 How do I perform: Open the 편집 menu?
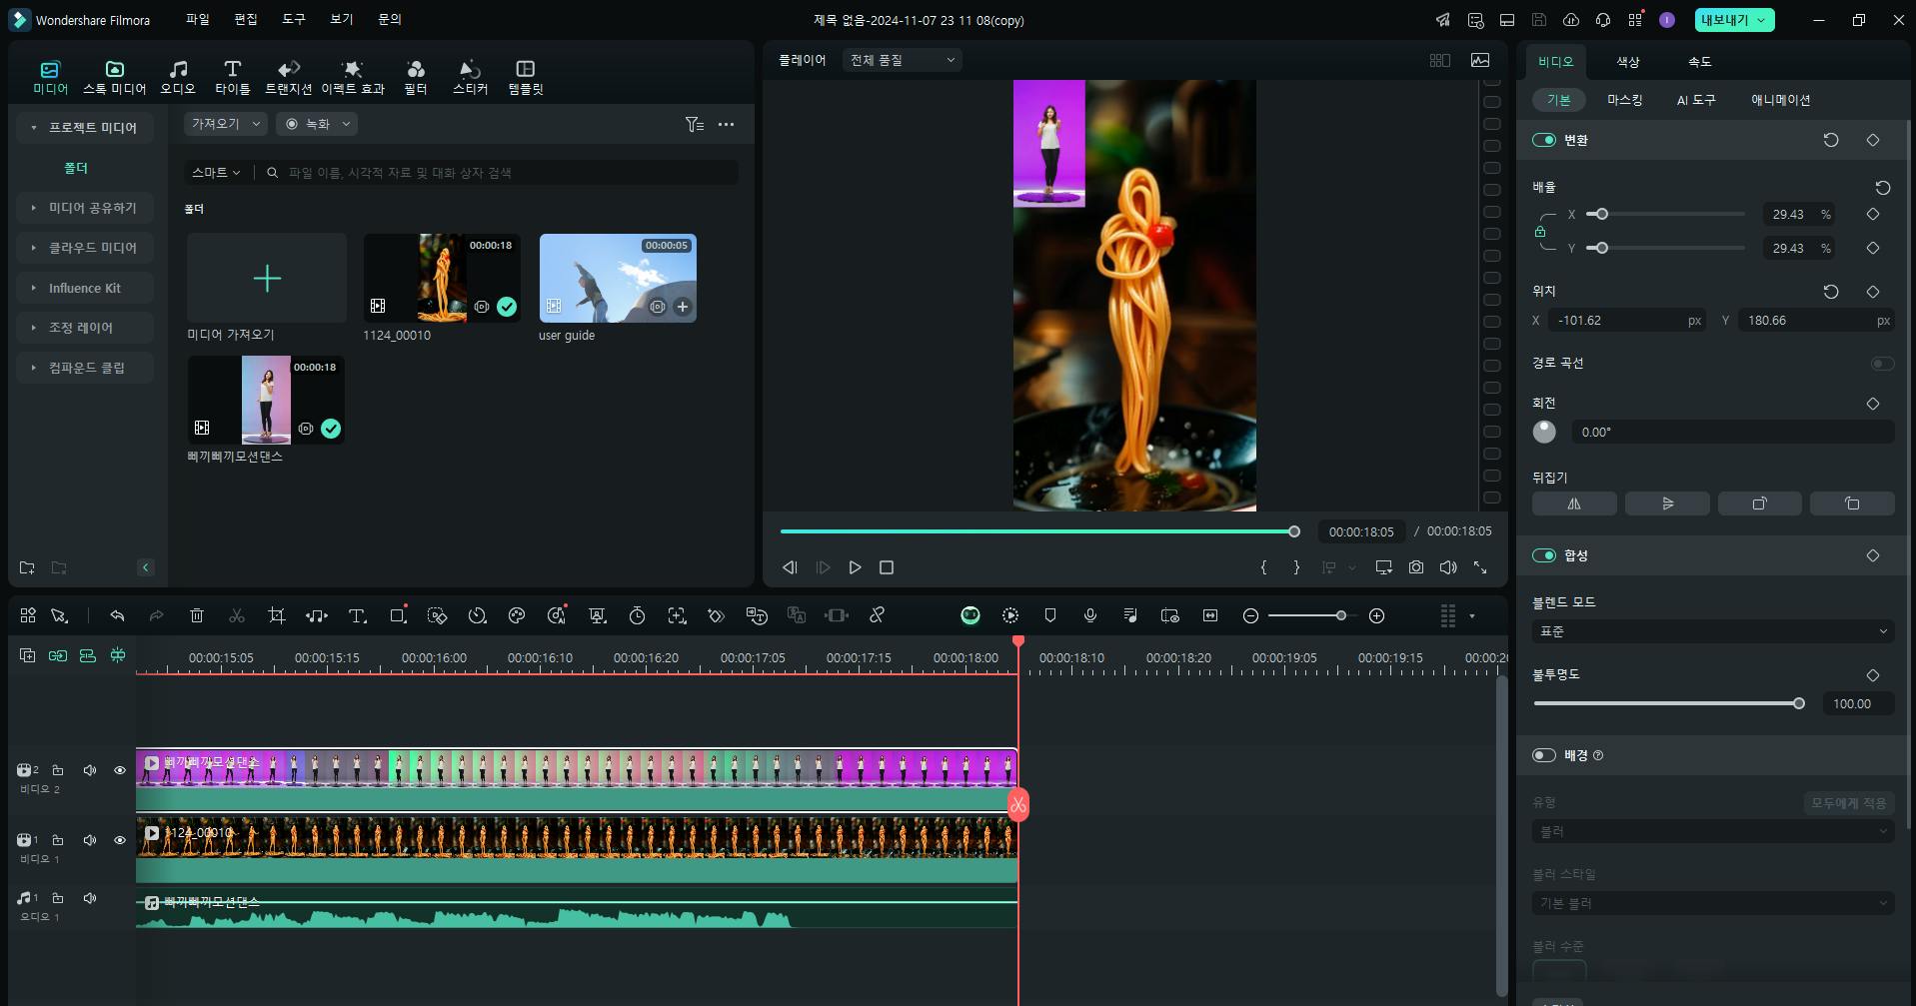[245, 20]
